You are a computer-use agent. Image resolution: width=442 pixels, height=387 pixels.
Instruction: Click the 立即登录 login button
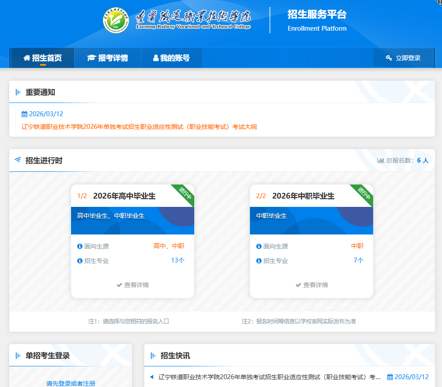coord(403,58)
